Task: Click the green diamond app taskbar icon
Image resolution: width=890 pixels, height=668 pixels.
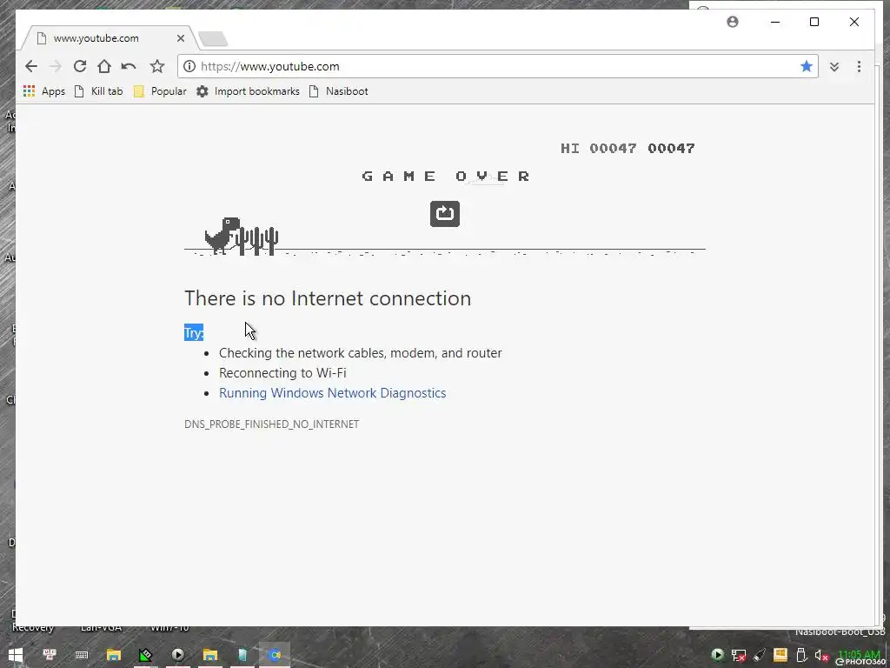Action: click(x=146, y=655)
